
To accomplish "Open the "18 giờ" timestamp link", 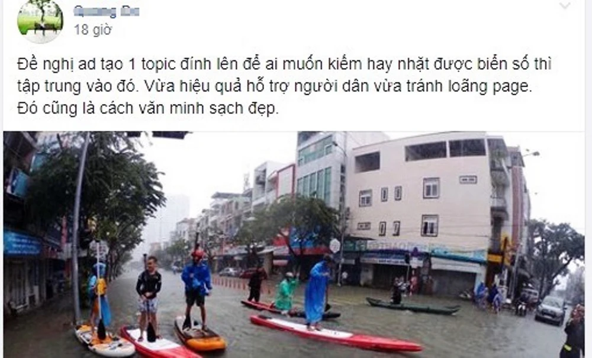I will click(x=93, y=30).
